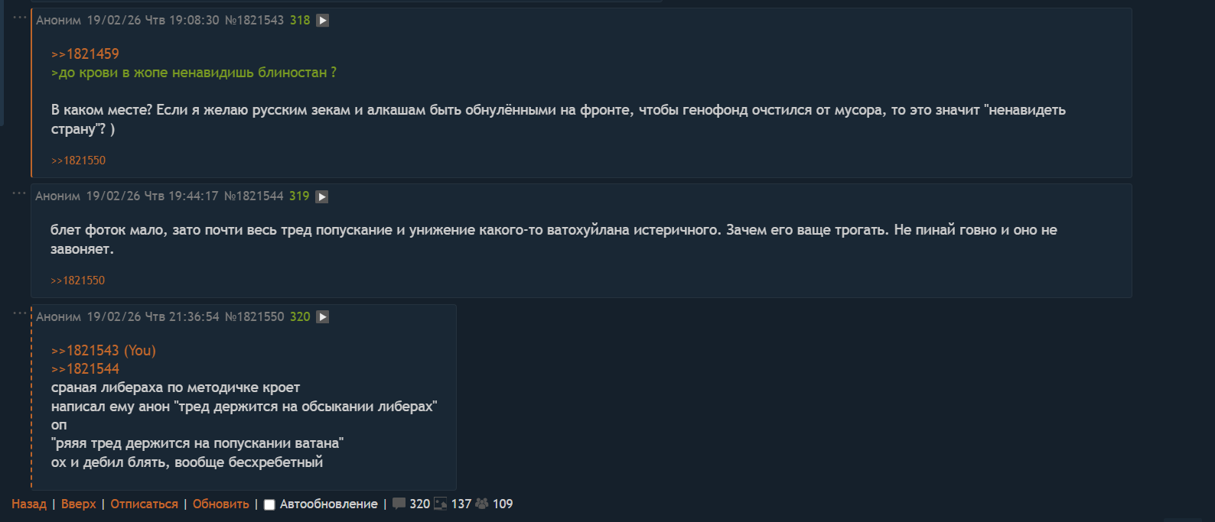Click the play arrow icon on post 318
This screenshot has width=1215, height=522.
(x=323, y=21)
